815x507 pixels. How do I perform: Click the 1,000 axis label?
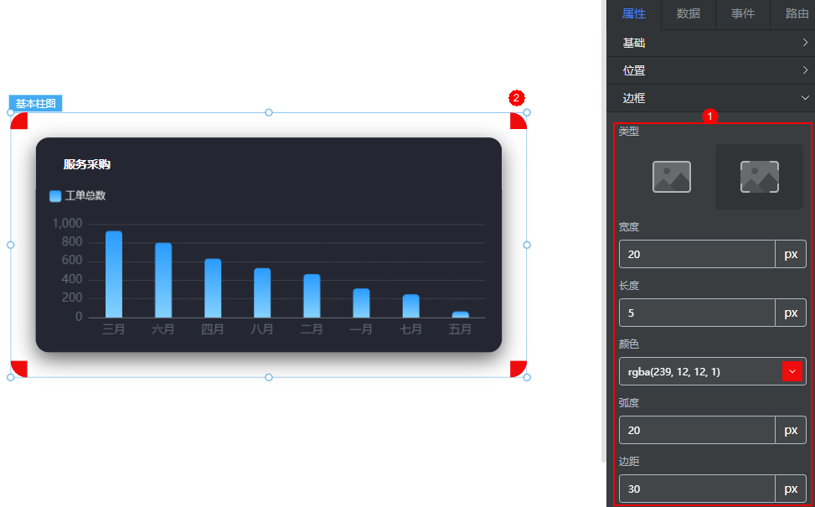point(68,224)
